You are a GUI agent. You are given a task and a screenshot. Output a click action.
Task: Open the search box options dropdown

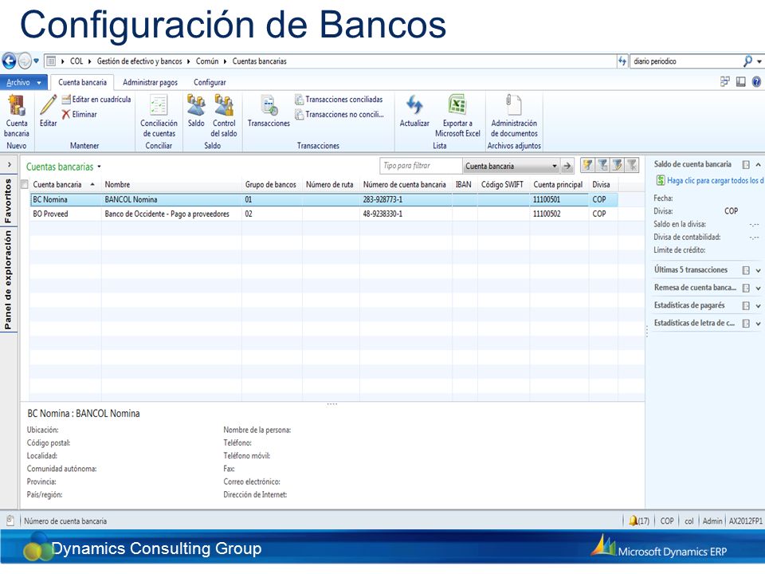pos(759,61)
